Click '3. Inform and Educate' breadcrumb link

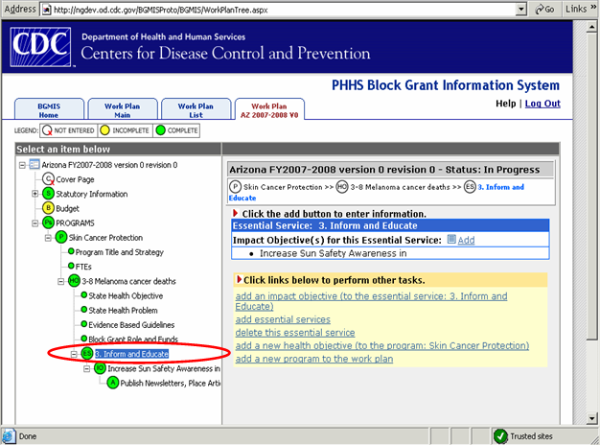[x=500, y=187]
